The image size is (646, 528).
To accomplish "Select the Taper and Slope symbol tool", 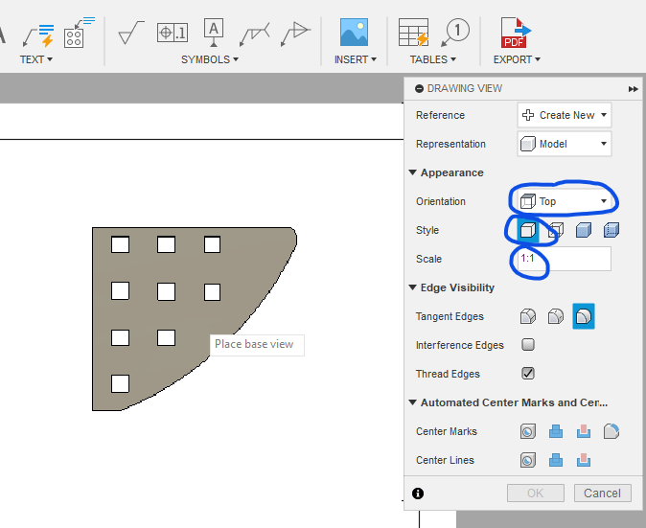I will 295,34.
